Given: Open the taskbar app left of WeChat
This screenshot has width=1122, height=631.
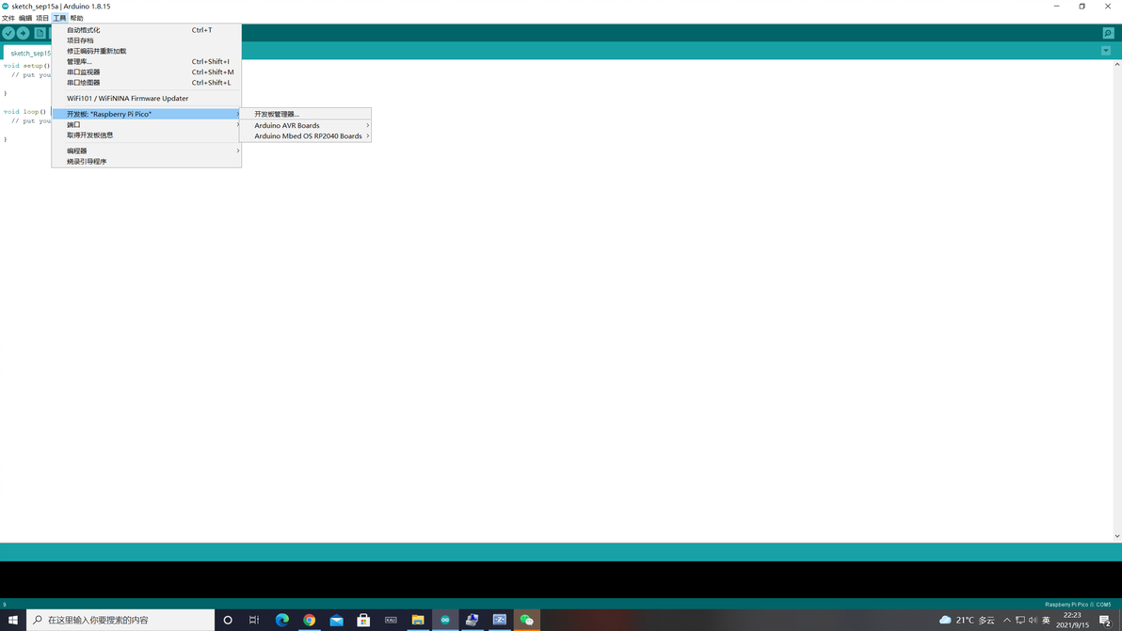Looking at the screenshot, I should click(500, 620).
